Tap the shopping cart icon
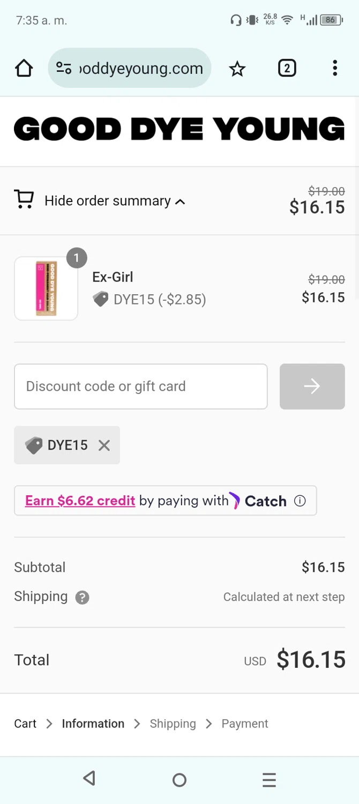The width and height of the screenshot is (359, 804). click(x=24, y=199)
